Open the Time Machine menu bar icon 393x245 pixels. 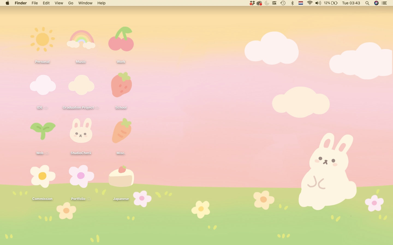(283, 3)
